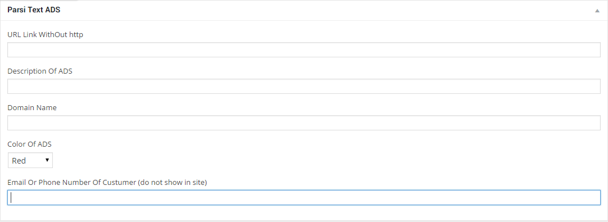This screenshot has width=608, height=222.
Task: Click blank panel space beside the Red dropdown
Action: pyautogui.click(x=326, y=160)
